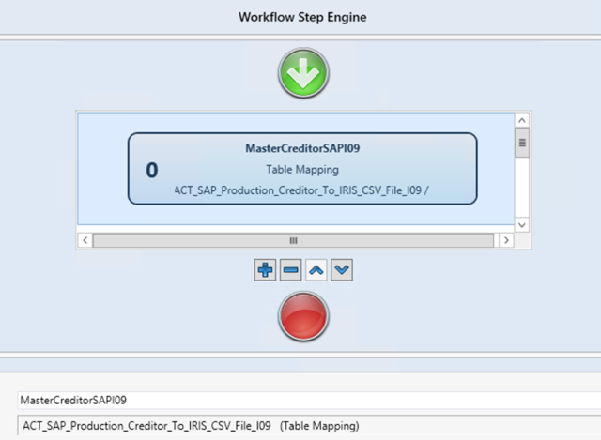Viewport: 601px width, 440px height.
Task: Move step down with down-chevron button
Action: (342, 270)
